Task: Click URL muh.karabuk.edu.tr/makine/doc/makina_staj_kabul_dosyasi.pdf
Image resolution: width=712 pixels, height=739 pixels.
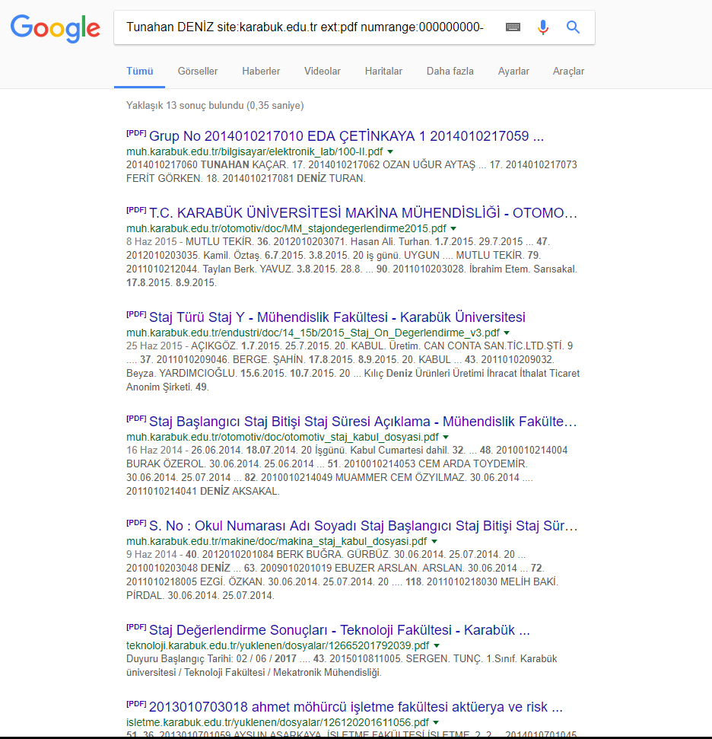Action: (277, 541)
